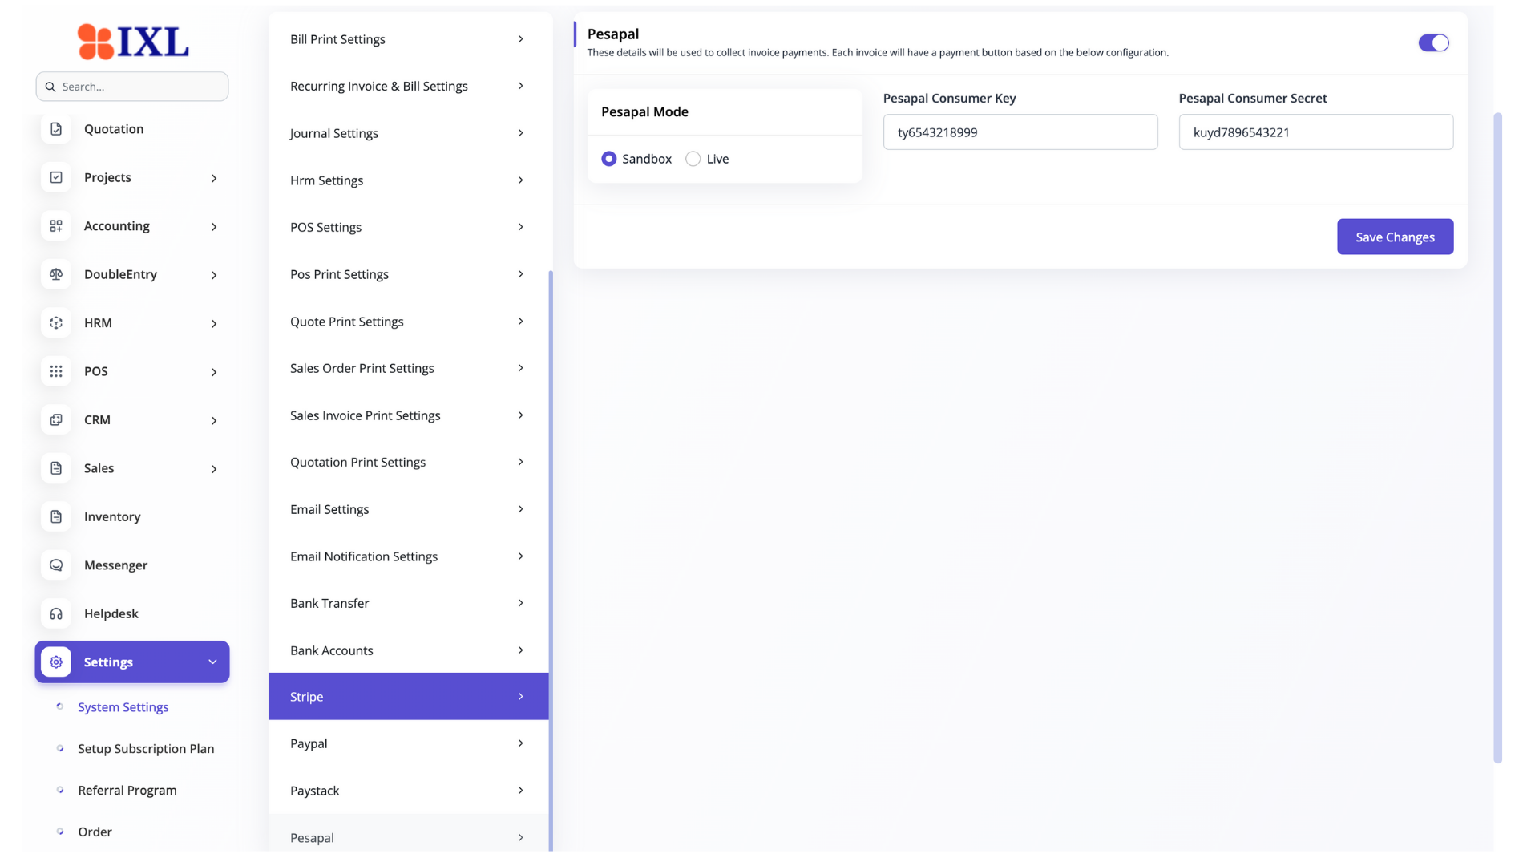The height and width of the screenshot is (866, 1539).
Task: Click the sidebar Search input field
Action: tap(132, 87)
